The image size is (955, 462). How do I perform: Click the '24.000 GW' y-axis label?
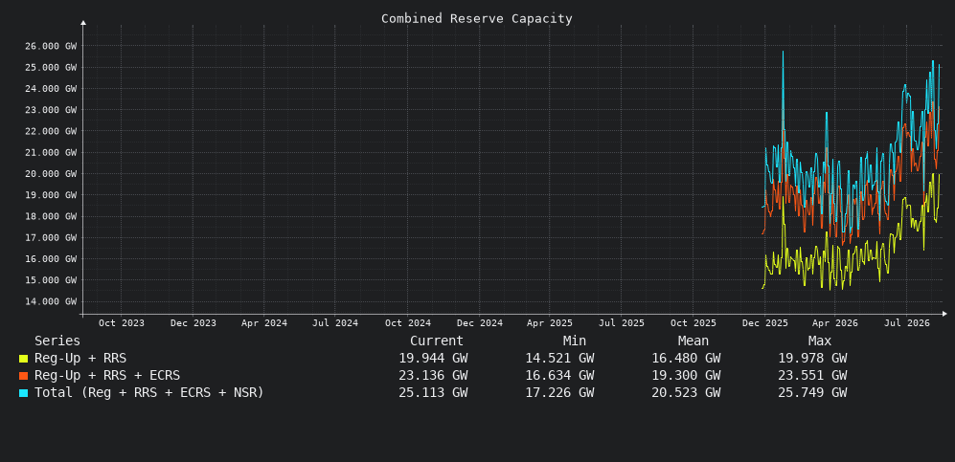51,89
